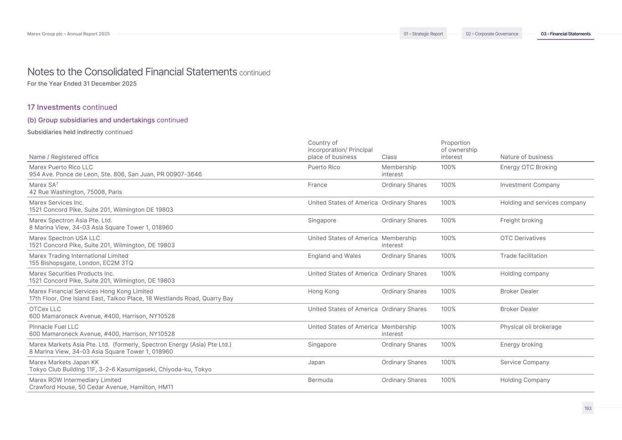Click the OTCex LLC entry
Viewport: 622px width, 440px height.
click(45, 309)
